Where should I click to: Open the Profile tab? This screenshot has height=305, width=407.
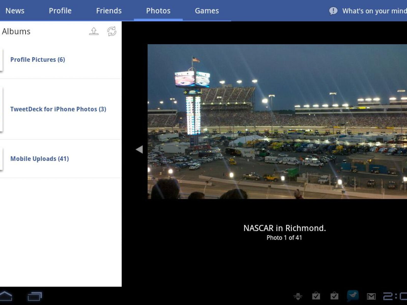60,11
